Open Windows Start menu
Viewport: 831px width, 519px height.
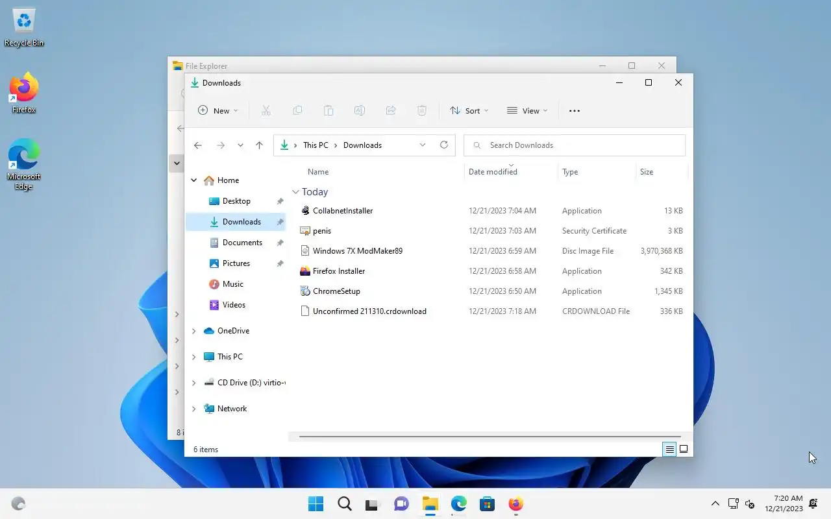point(316,504)
